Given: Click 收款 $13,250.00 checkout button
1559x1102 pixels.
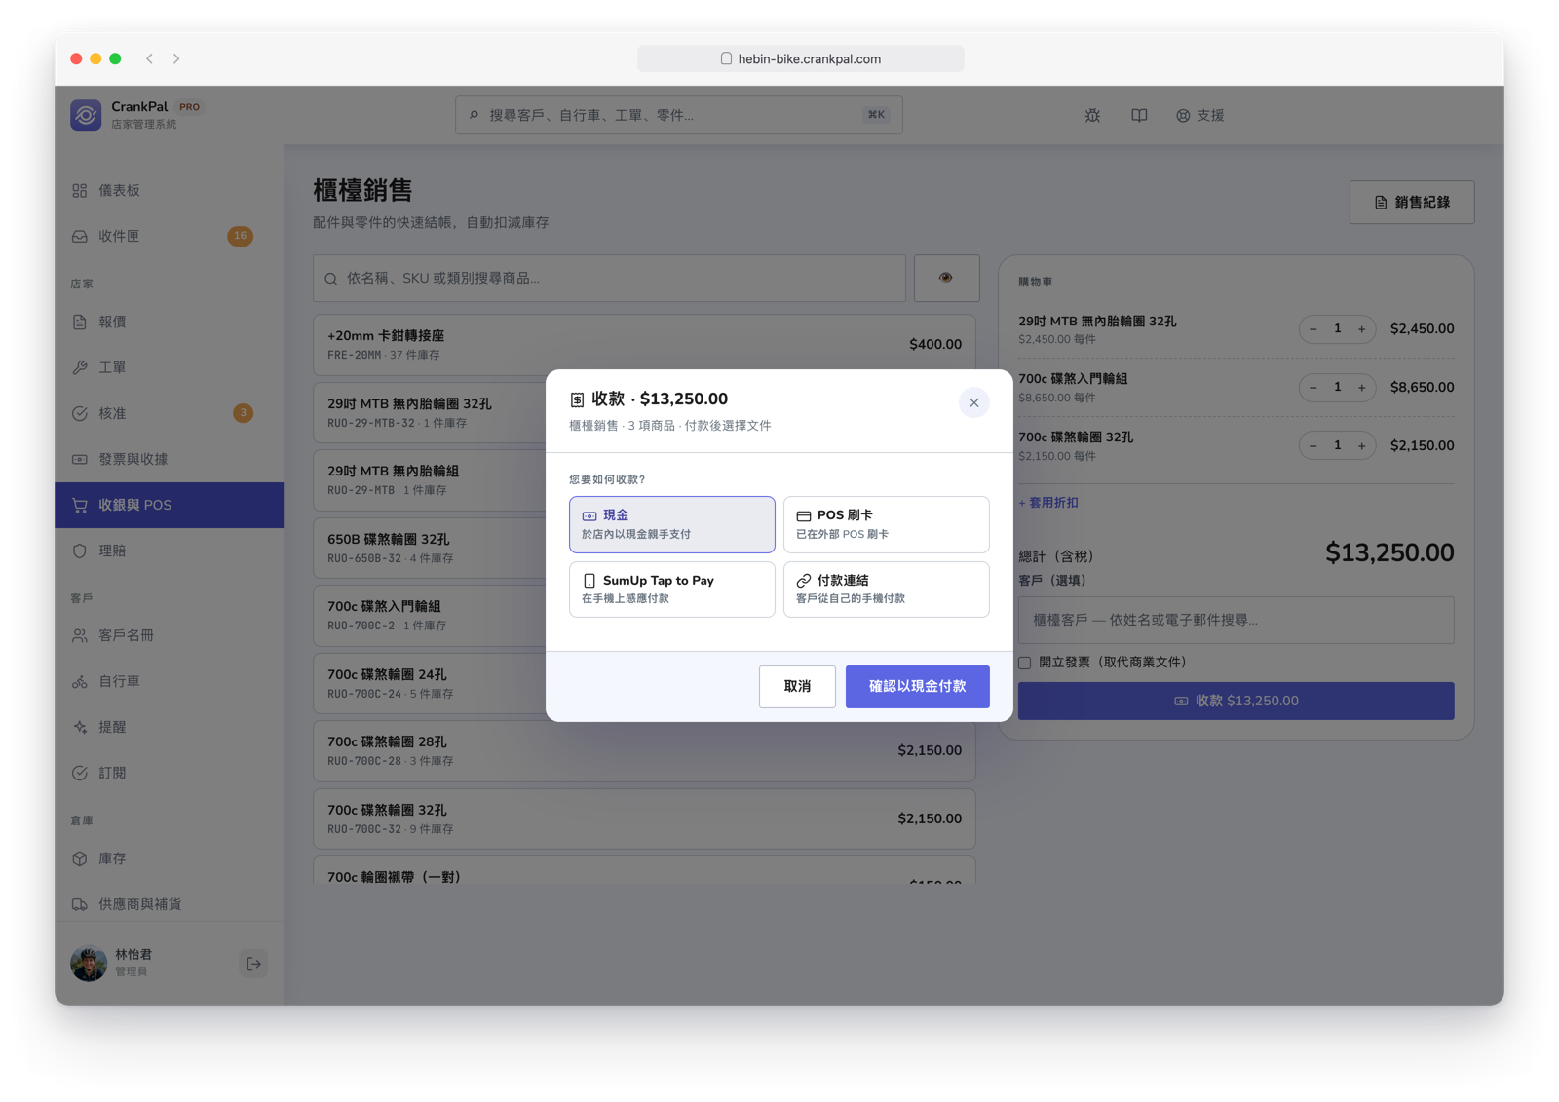Looking at the screenshot, I should [1236, 701].
